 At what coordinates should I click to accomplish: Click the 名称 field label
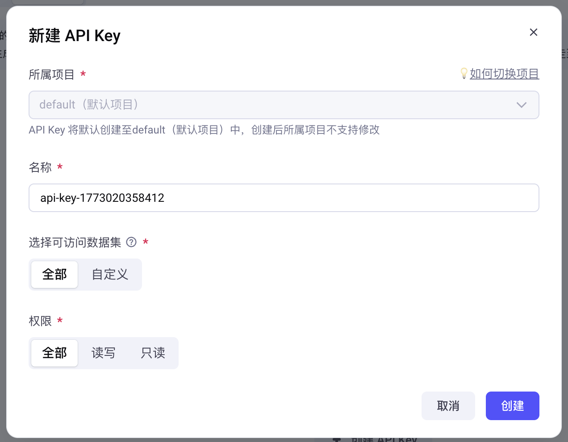point(40,167)
